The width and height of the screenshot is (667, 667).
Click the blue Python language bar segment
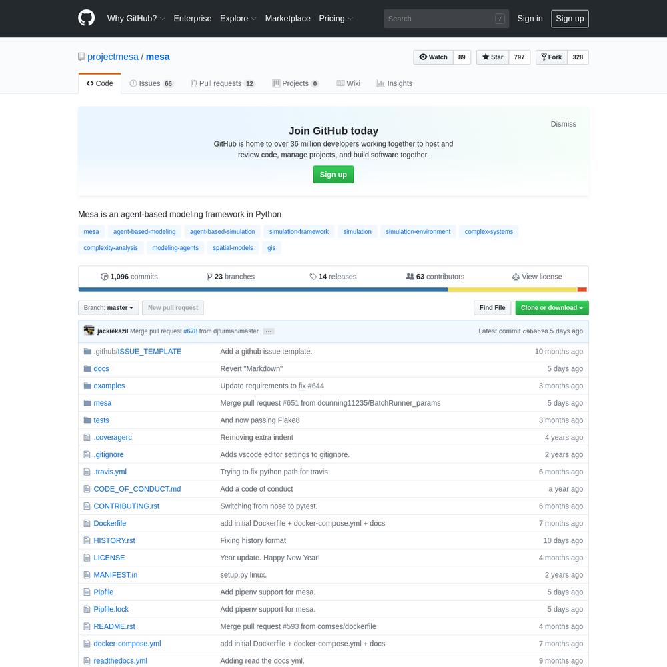(x=263, y=290)
